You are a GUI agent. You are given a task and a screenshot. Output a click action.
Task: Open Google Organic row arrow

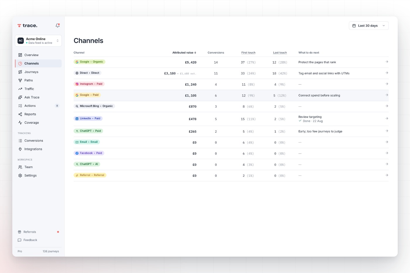387,62
